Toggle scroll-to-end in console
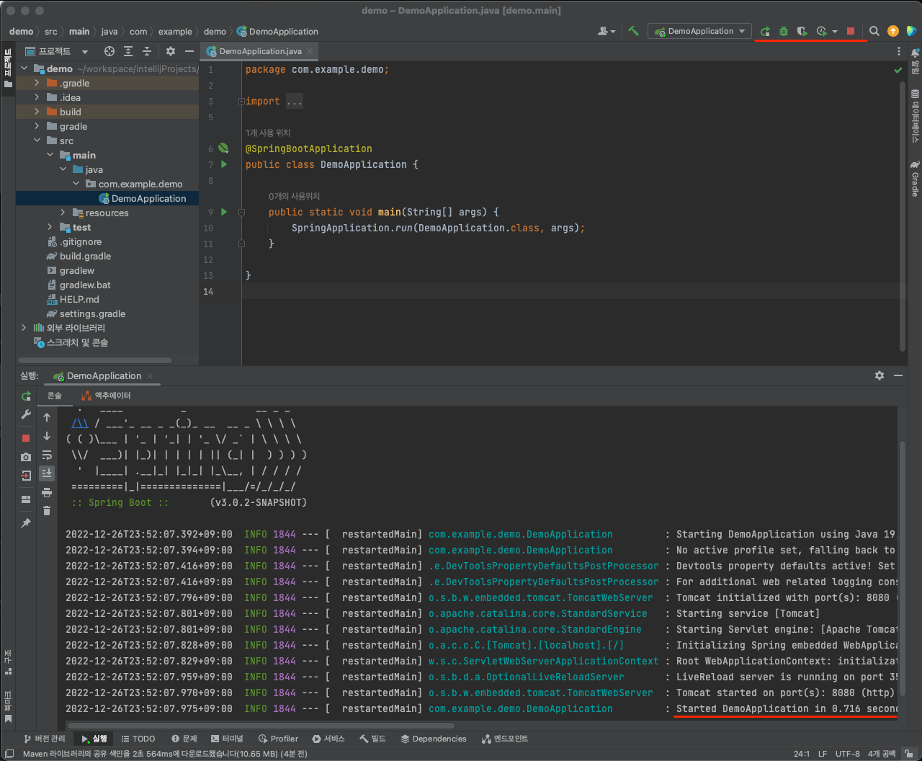 point(47,473)
